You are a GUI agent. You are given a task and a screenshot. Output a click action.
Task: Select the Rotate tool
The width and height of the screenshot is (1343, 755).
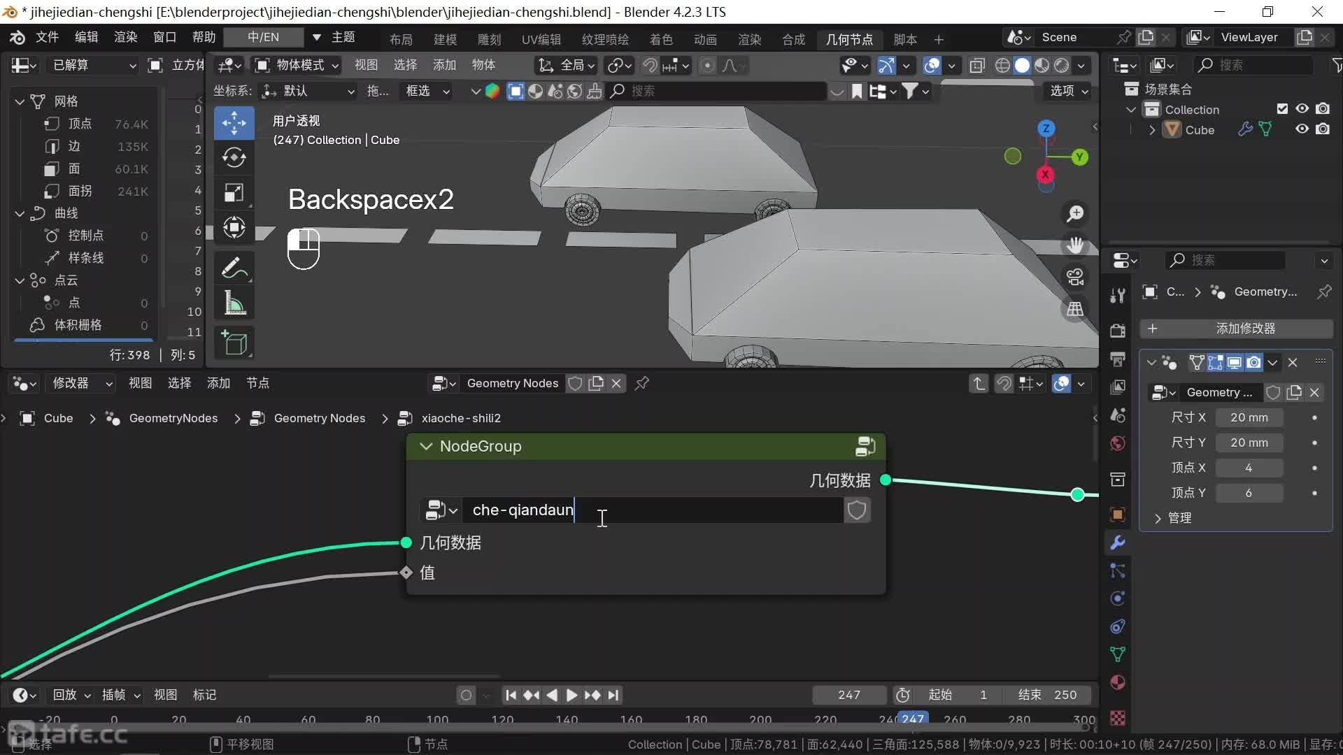[x=234, y=158]
